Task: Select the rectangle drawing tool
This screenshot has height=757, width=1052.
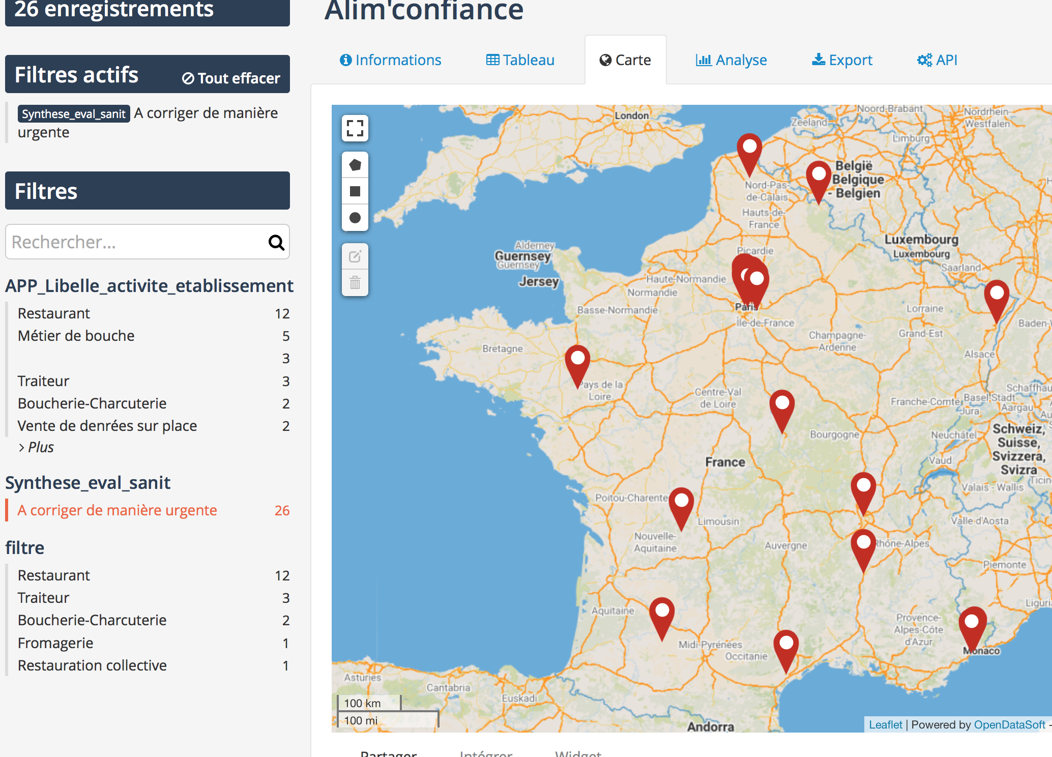Action: click(x=355, y=191)
